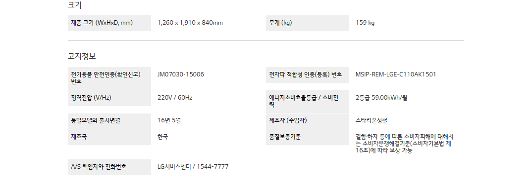Click the 크기 section heading
The image size is (530, 183).
[75, 5]
